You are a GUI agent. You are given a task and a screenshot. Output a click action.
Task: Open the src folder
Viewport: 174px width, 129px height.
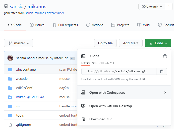(18, 106)
